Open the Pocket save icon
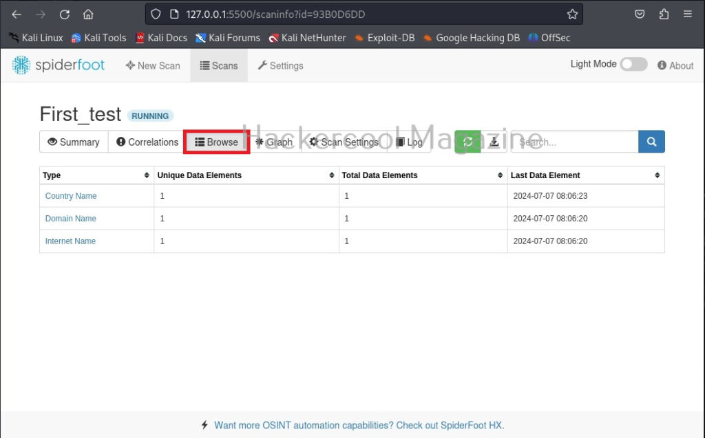Screen dimensions: 705x438 (x=640, y=14)
